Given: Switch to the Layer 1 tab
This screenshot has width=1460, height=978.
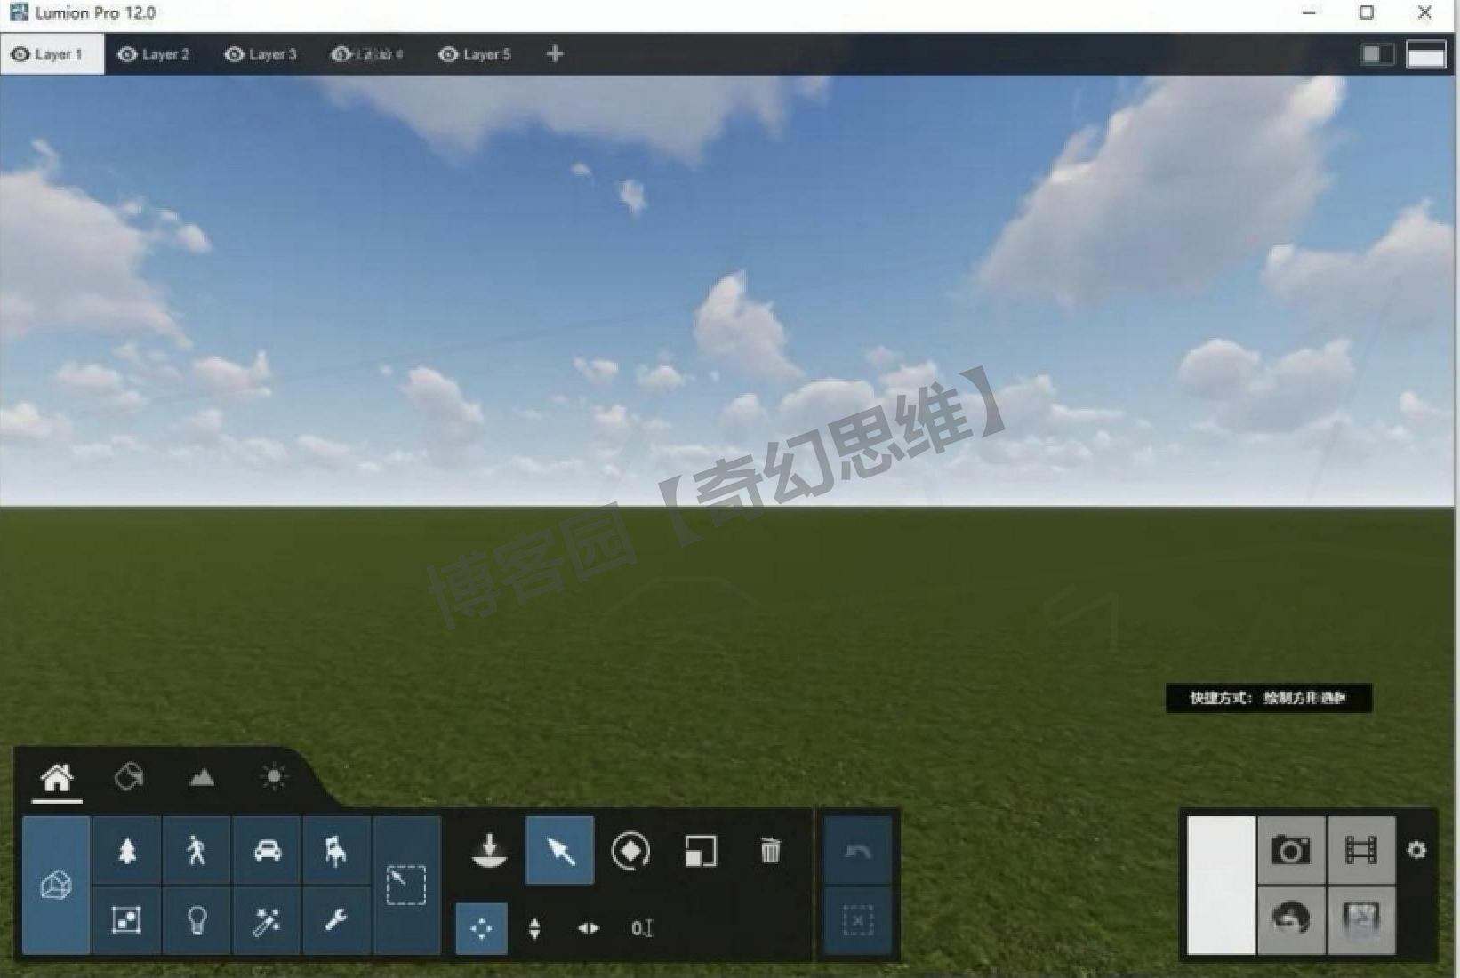Looking at the screenshot, I should coord(52,54).
